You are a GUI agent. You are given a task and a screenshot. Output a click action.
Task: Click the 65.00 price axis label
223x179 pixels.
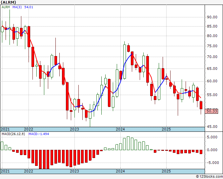point(212,69)
